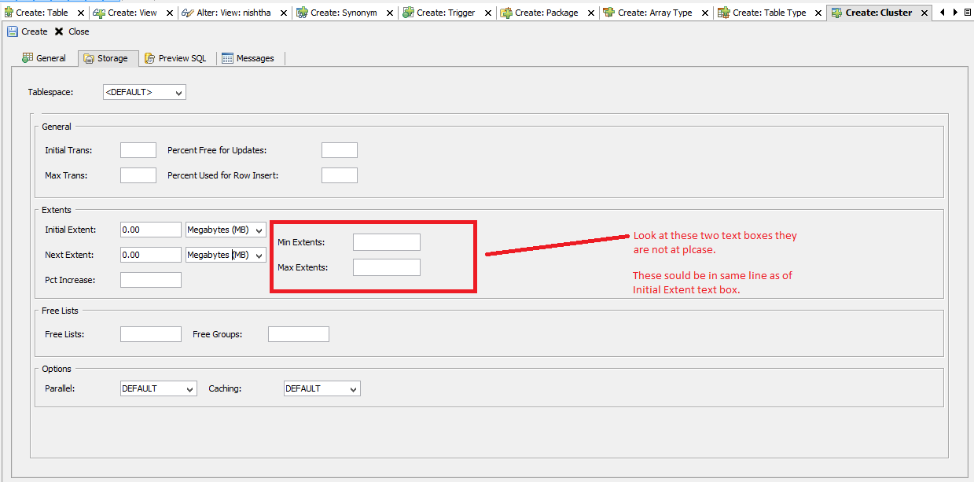Click the Percent Used for Row Insert field

(x=340, y=175)
